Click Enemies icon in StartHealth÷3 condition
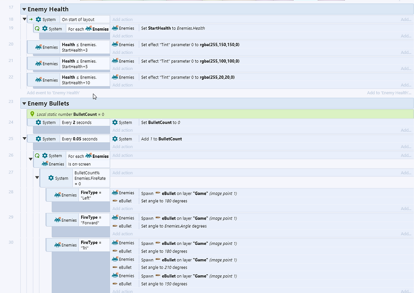Viewport: 414px width, 293px height. 38,47
